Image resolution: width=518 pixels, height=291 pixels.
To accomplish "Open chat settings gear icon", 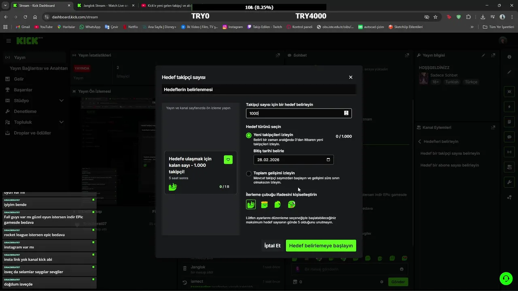I will coord(382,282).
